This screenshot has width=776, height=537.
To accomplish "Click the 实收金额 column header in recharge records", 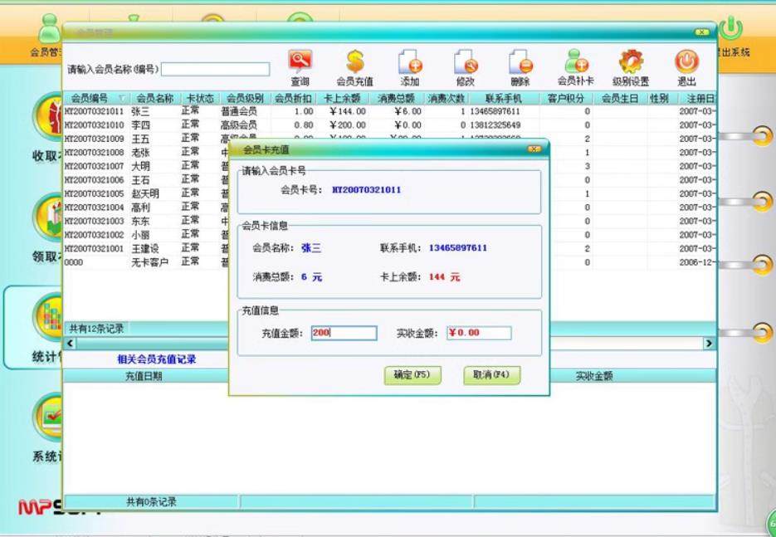I will (594, 376).
